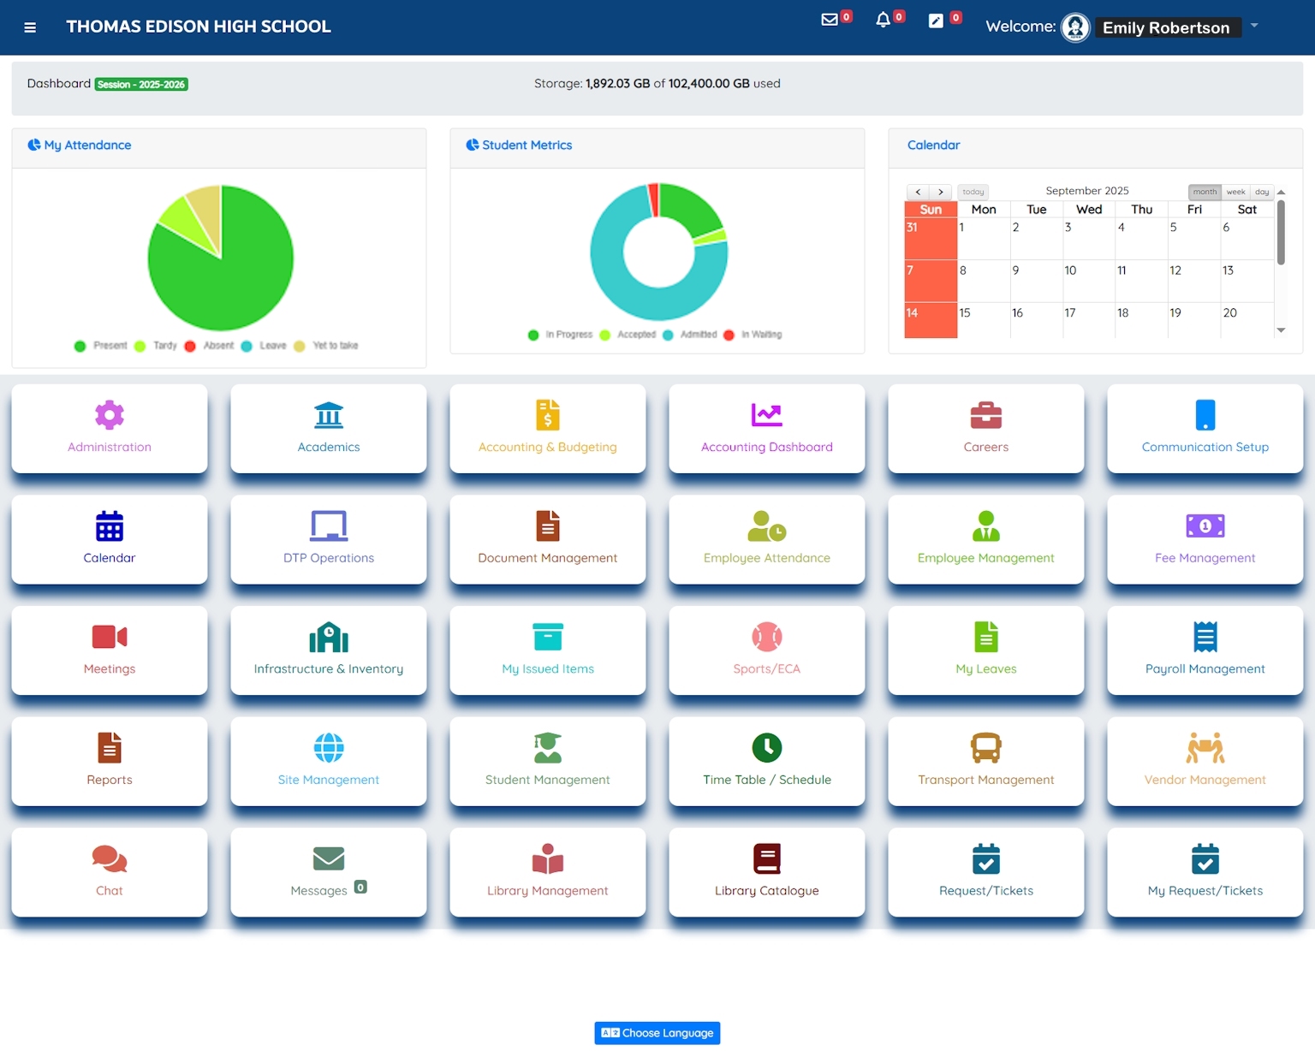This screenshot has height=1051, width=1315.
Task: Check the messages envelope icon
Action: coord(829,18)
